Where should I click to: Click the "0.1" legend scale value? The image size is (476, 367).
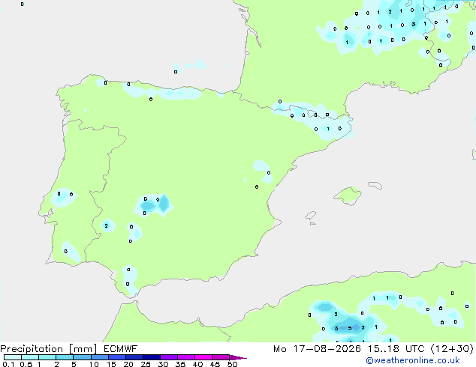(x=8, y=364)
